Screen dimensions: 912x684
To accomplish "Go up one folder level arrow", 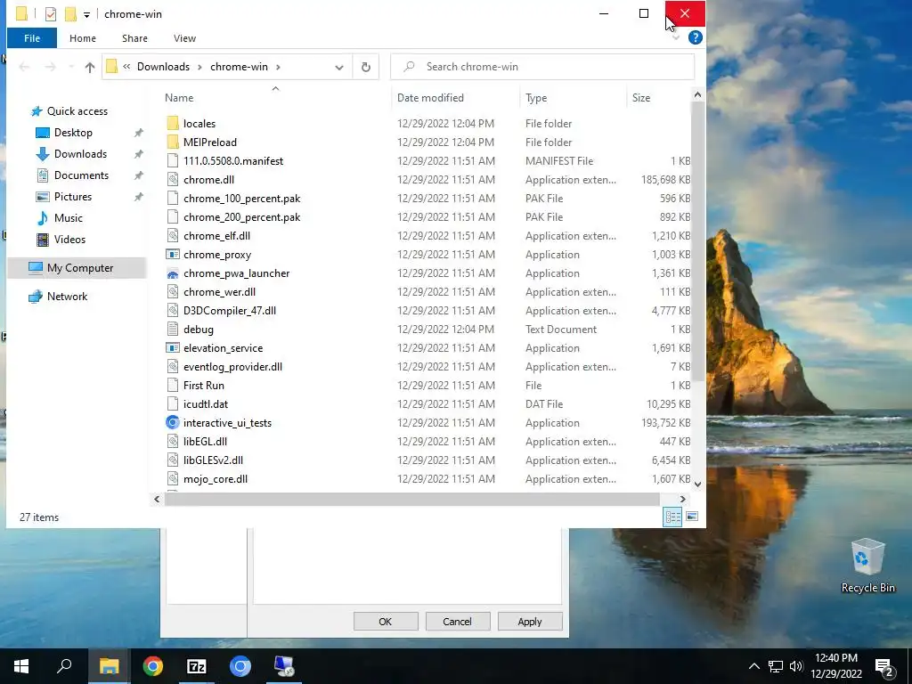I will point(90,67).
